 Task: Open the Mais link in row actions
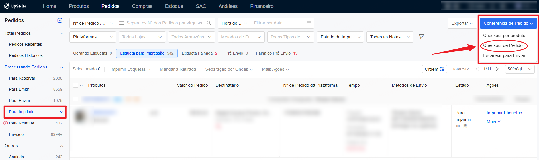[493, 122]
